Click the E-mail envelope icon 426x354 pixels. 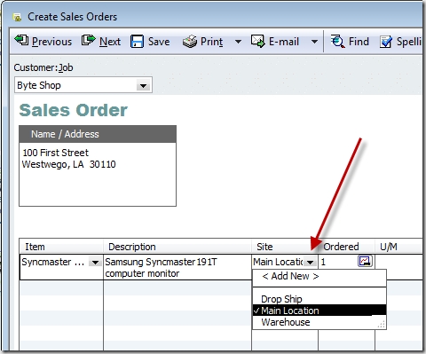258,41
